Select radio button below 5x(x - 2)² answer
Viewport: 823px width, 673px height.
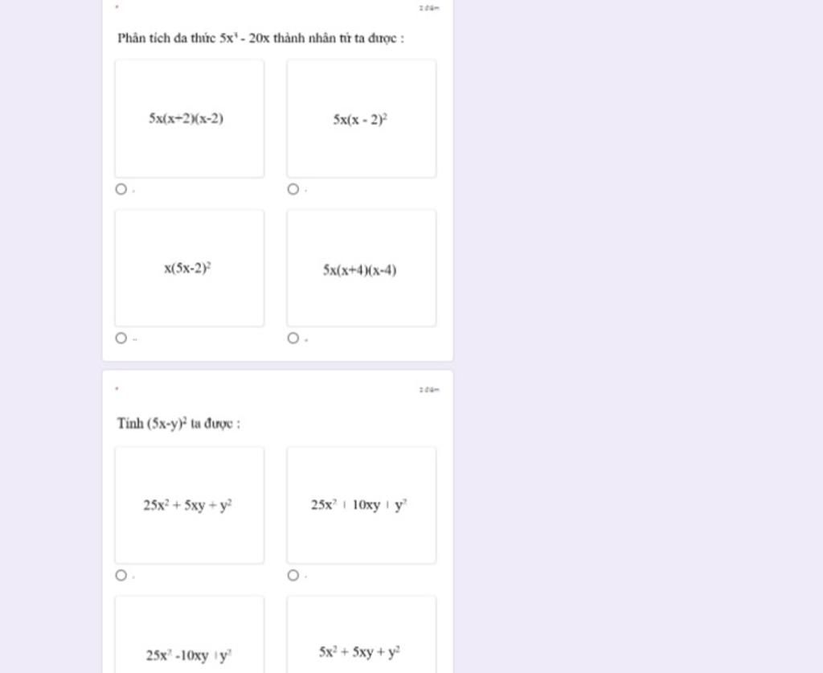pos(293,189)
